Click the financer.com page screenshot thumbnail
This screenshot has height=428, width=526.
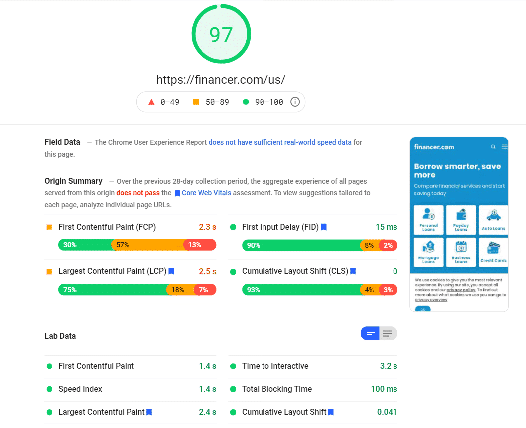pos(459,224)
